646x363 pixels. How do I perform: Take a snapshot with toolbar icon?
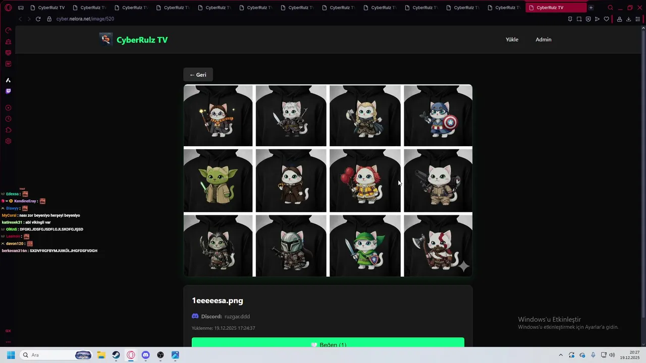579,19
